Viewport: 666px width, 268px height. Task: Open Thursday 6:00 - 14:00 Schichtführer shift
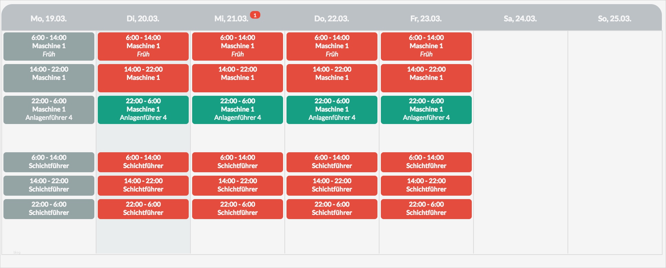(x=332, y=162)
